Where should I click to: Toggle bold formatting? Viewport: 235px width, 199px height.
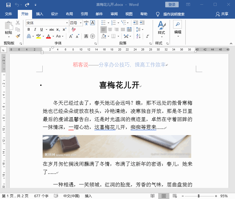(29, 29)
